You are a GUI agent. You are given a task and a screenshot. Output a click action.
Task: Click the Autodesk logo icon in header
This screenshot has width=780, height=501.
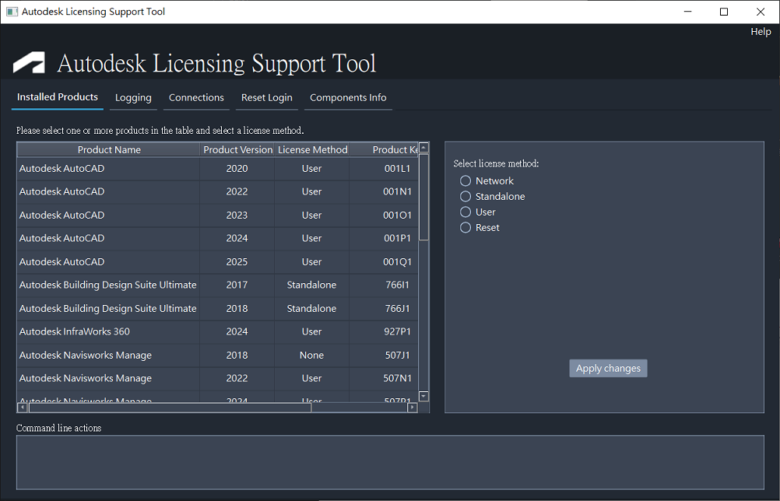point(29,62)
